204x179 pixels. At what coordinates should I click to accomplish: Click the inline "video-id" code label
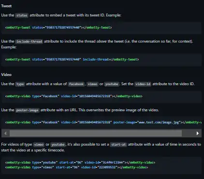click(143, 84)
